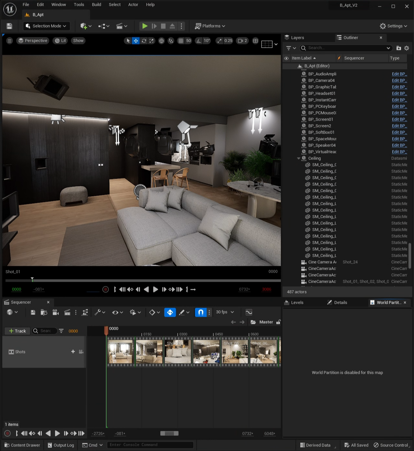Image resolution: width=414 pixels, height=451 pixels.
Task: Open the Content Drawer
Action: pos(22,445)
